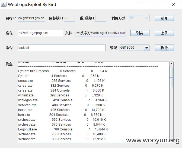Screen dimensions: 182x148
Task: Click the 上传 upload button
Action: coord(164,33)
